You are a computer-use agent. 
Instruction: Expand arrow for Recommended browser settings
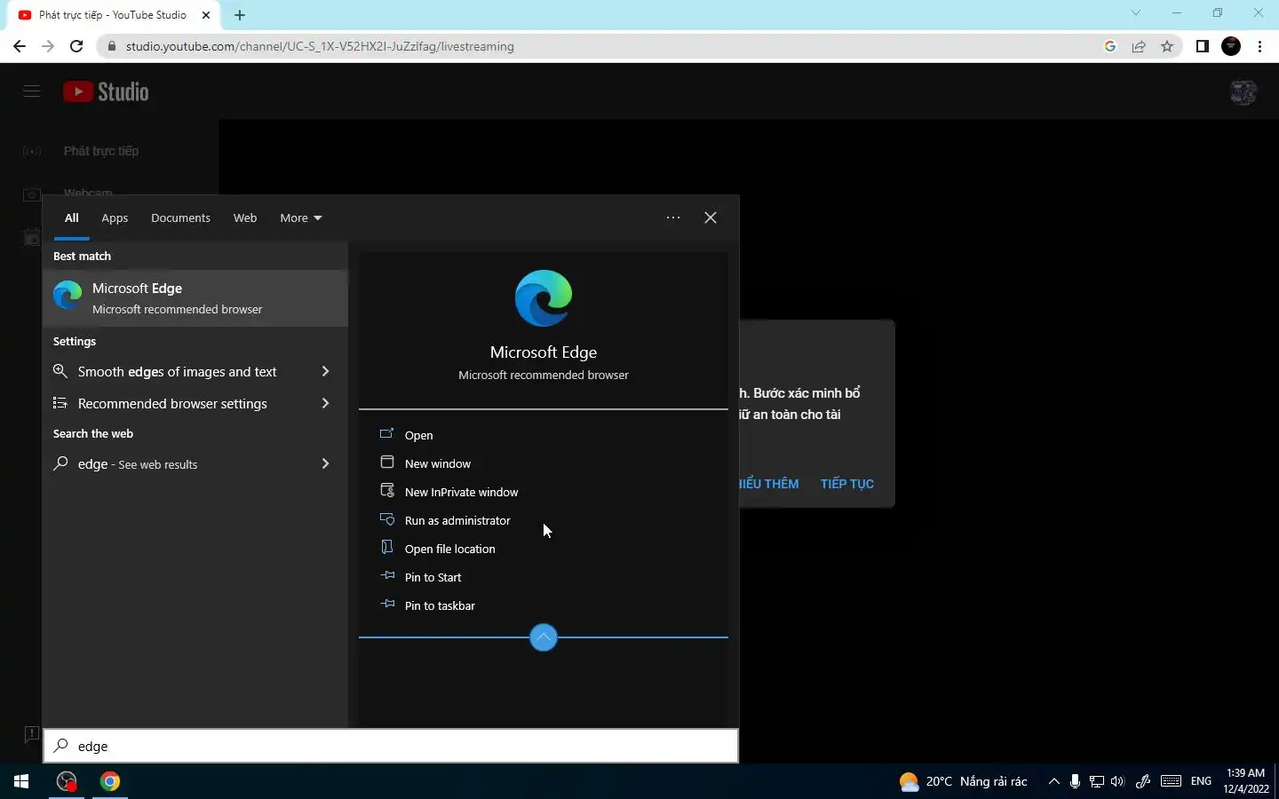[325, 403]
